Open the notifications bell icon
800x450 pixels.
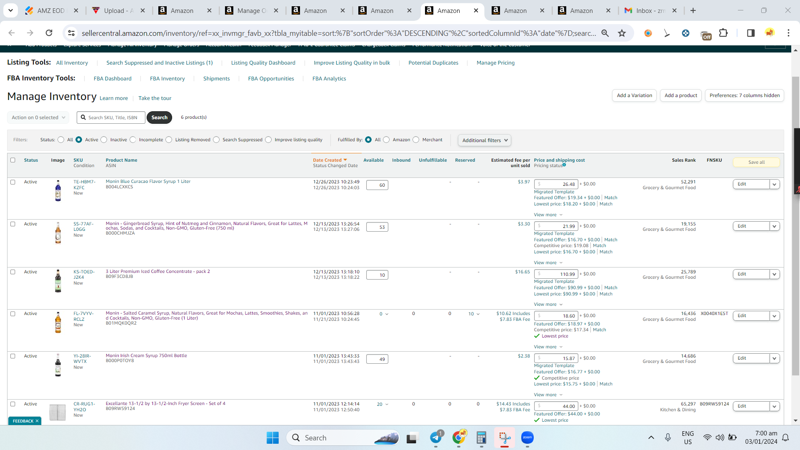786,437
